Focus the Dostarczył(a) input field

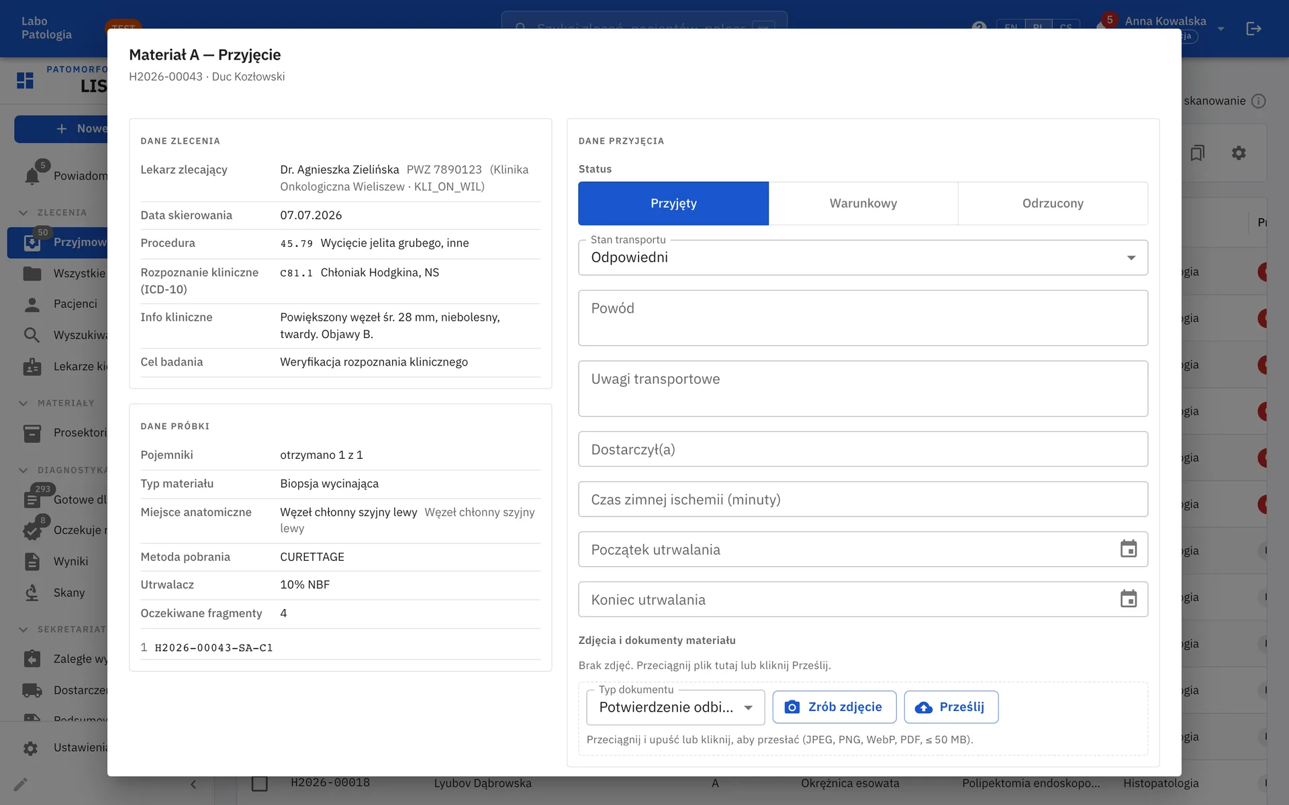point(863,449)
